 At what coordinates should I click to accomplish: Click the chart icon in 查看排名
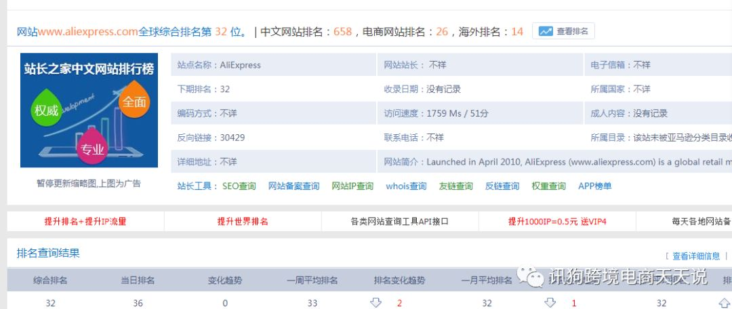545,31
